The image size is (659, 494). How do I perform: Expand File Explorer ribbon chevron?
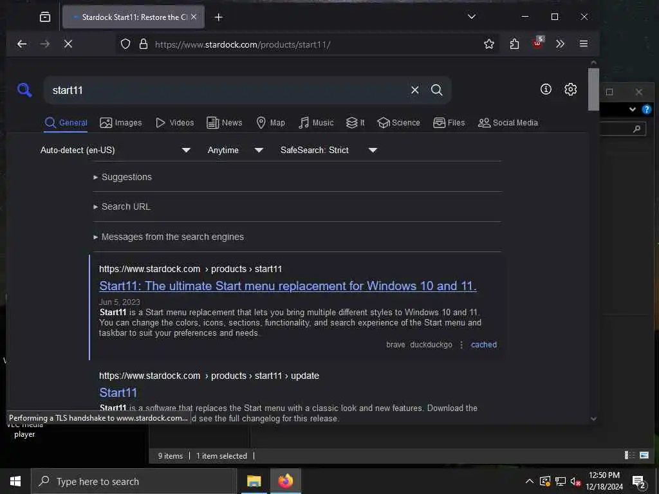[633, 109]
